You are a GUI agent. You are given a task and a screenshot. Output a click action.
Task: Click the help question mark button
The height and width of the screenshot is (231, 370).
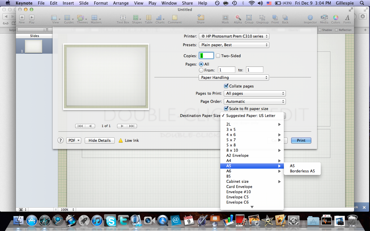point(60,140)
